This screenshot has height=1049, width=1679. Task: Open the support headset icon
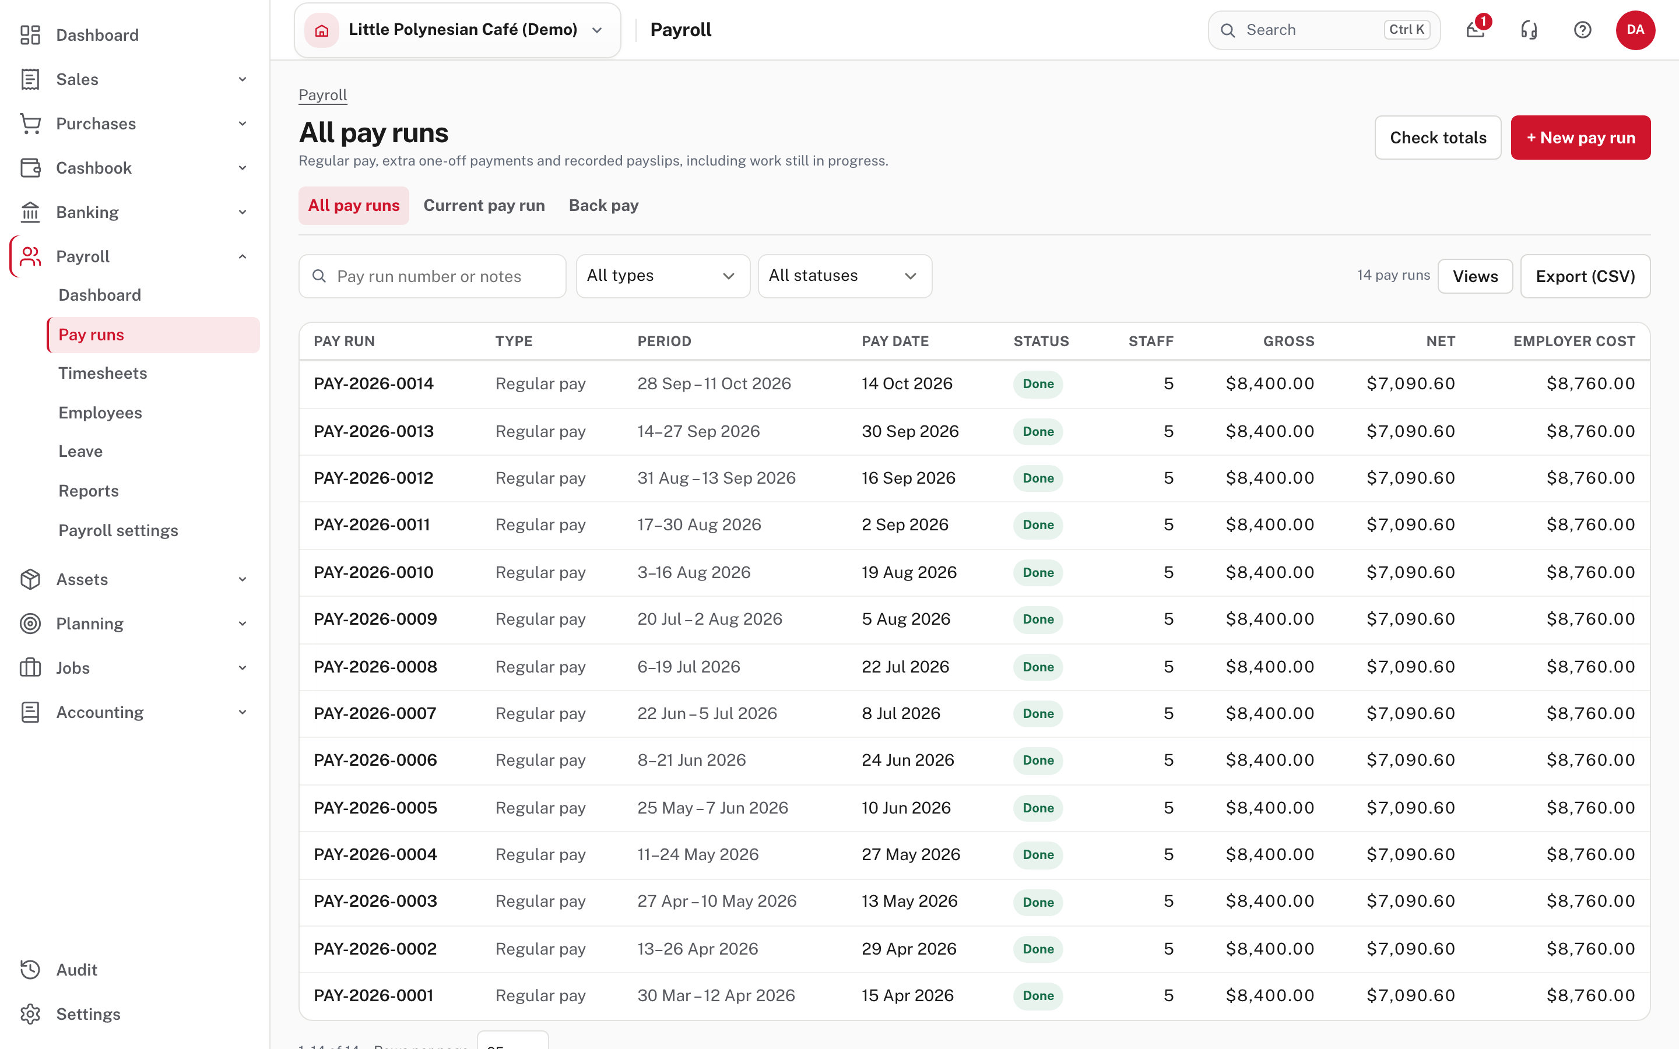pyautogui.click(x=1529, y=30)
